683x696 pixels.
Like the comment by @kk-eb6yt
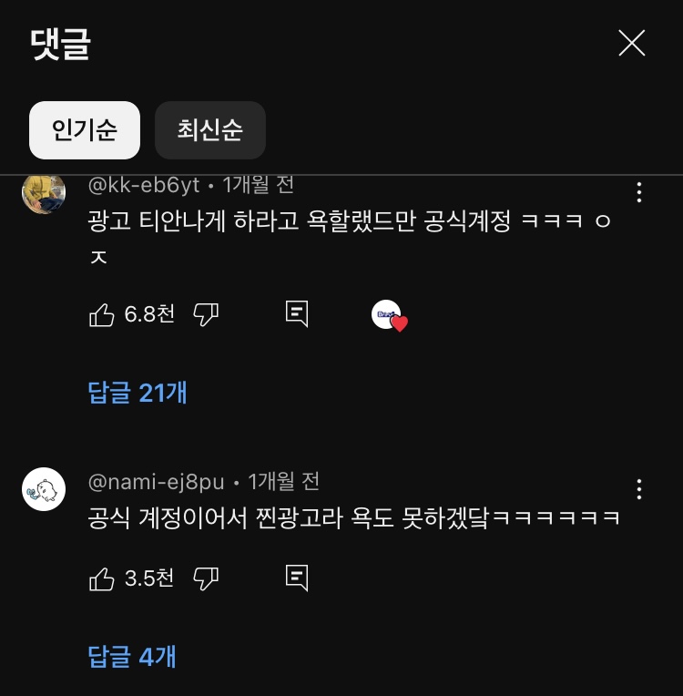(102, 314)
